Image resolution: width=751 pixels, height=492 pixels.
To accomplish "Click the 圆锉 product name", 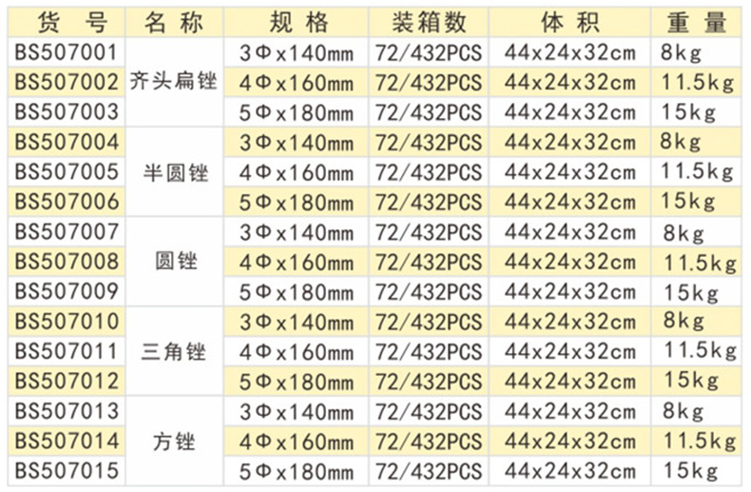I will click(175, 262).
